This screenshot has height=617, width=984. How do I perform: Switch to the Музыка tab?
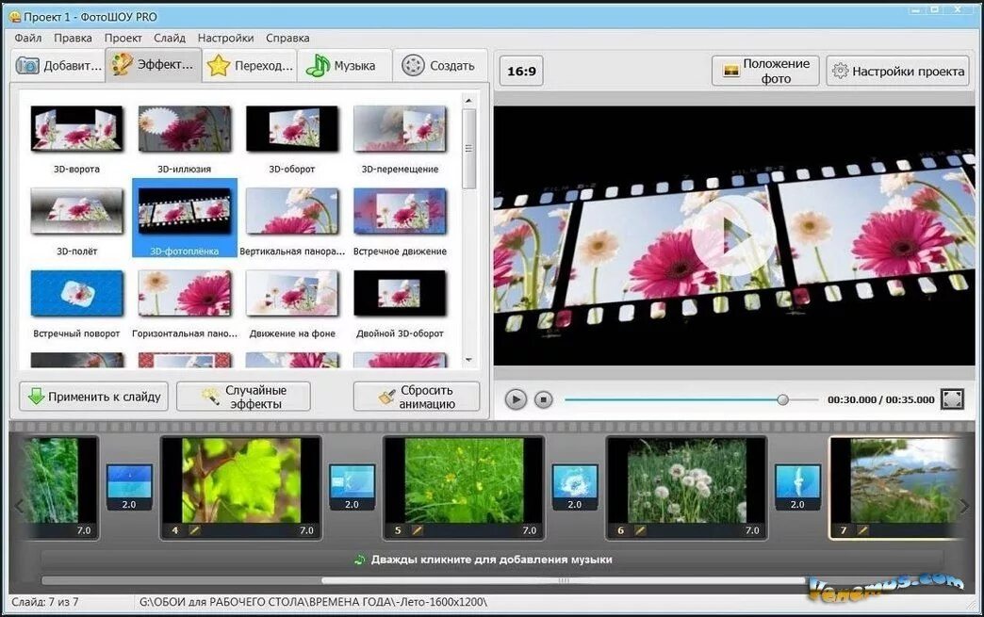coord(345,65)
